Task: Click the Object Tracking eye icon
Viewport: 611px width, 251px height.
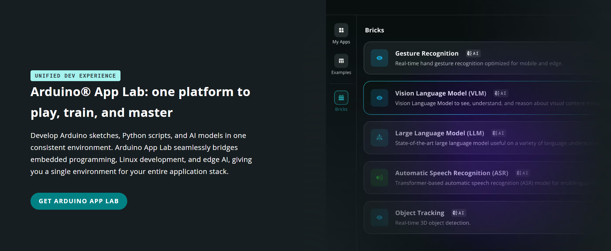Action: tap(379, 217)
